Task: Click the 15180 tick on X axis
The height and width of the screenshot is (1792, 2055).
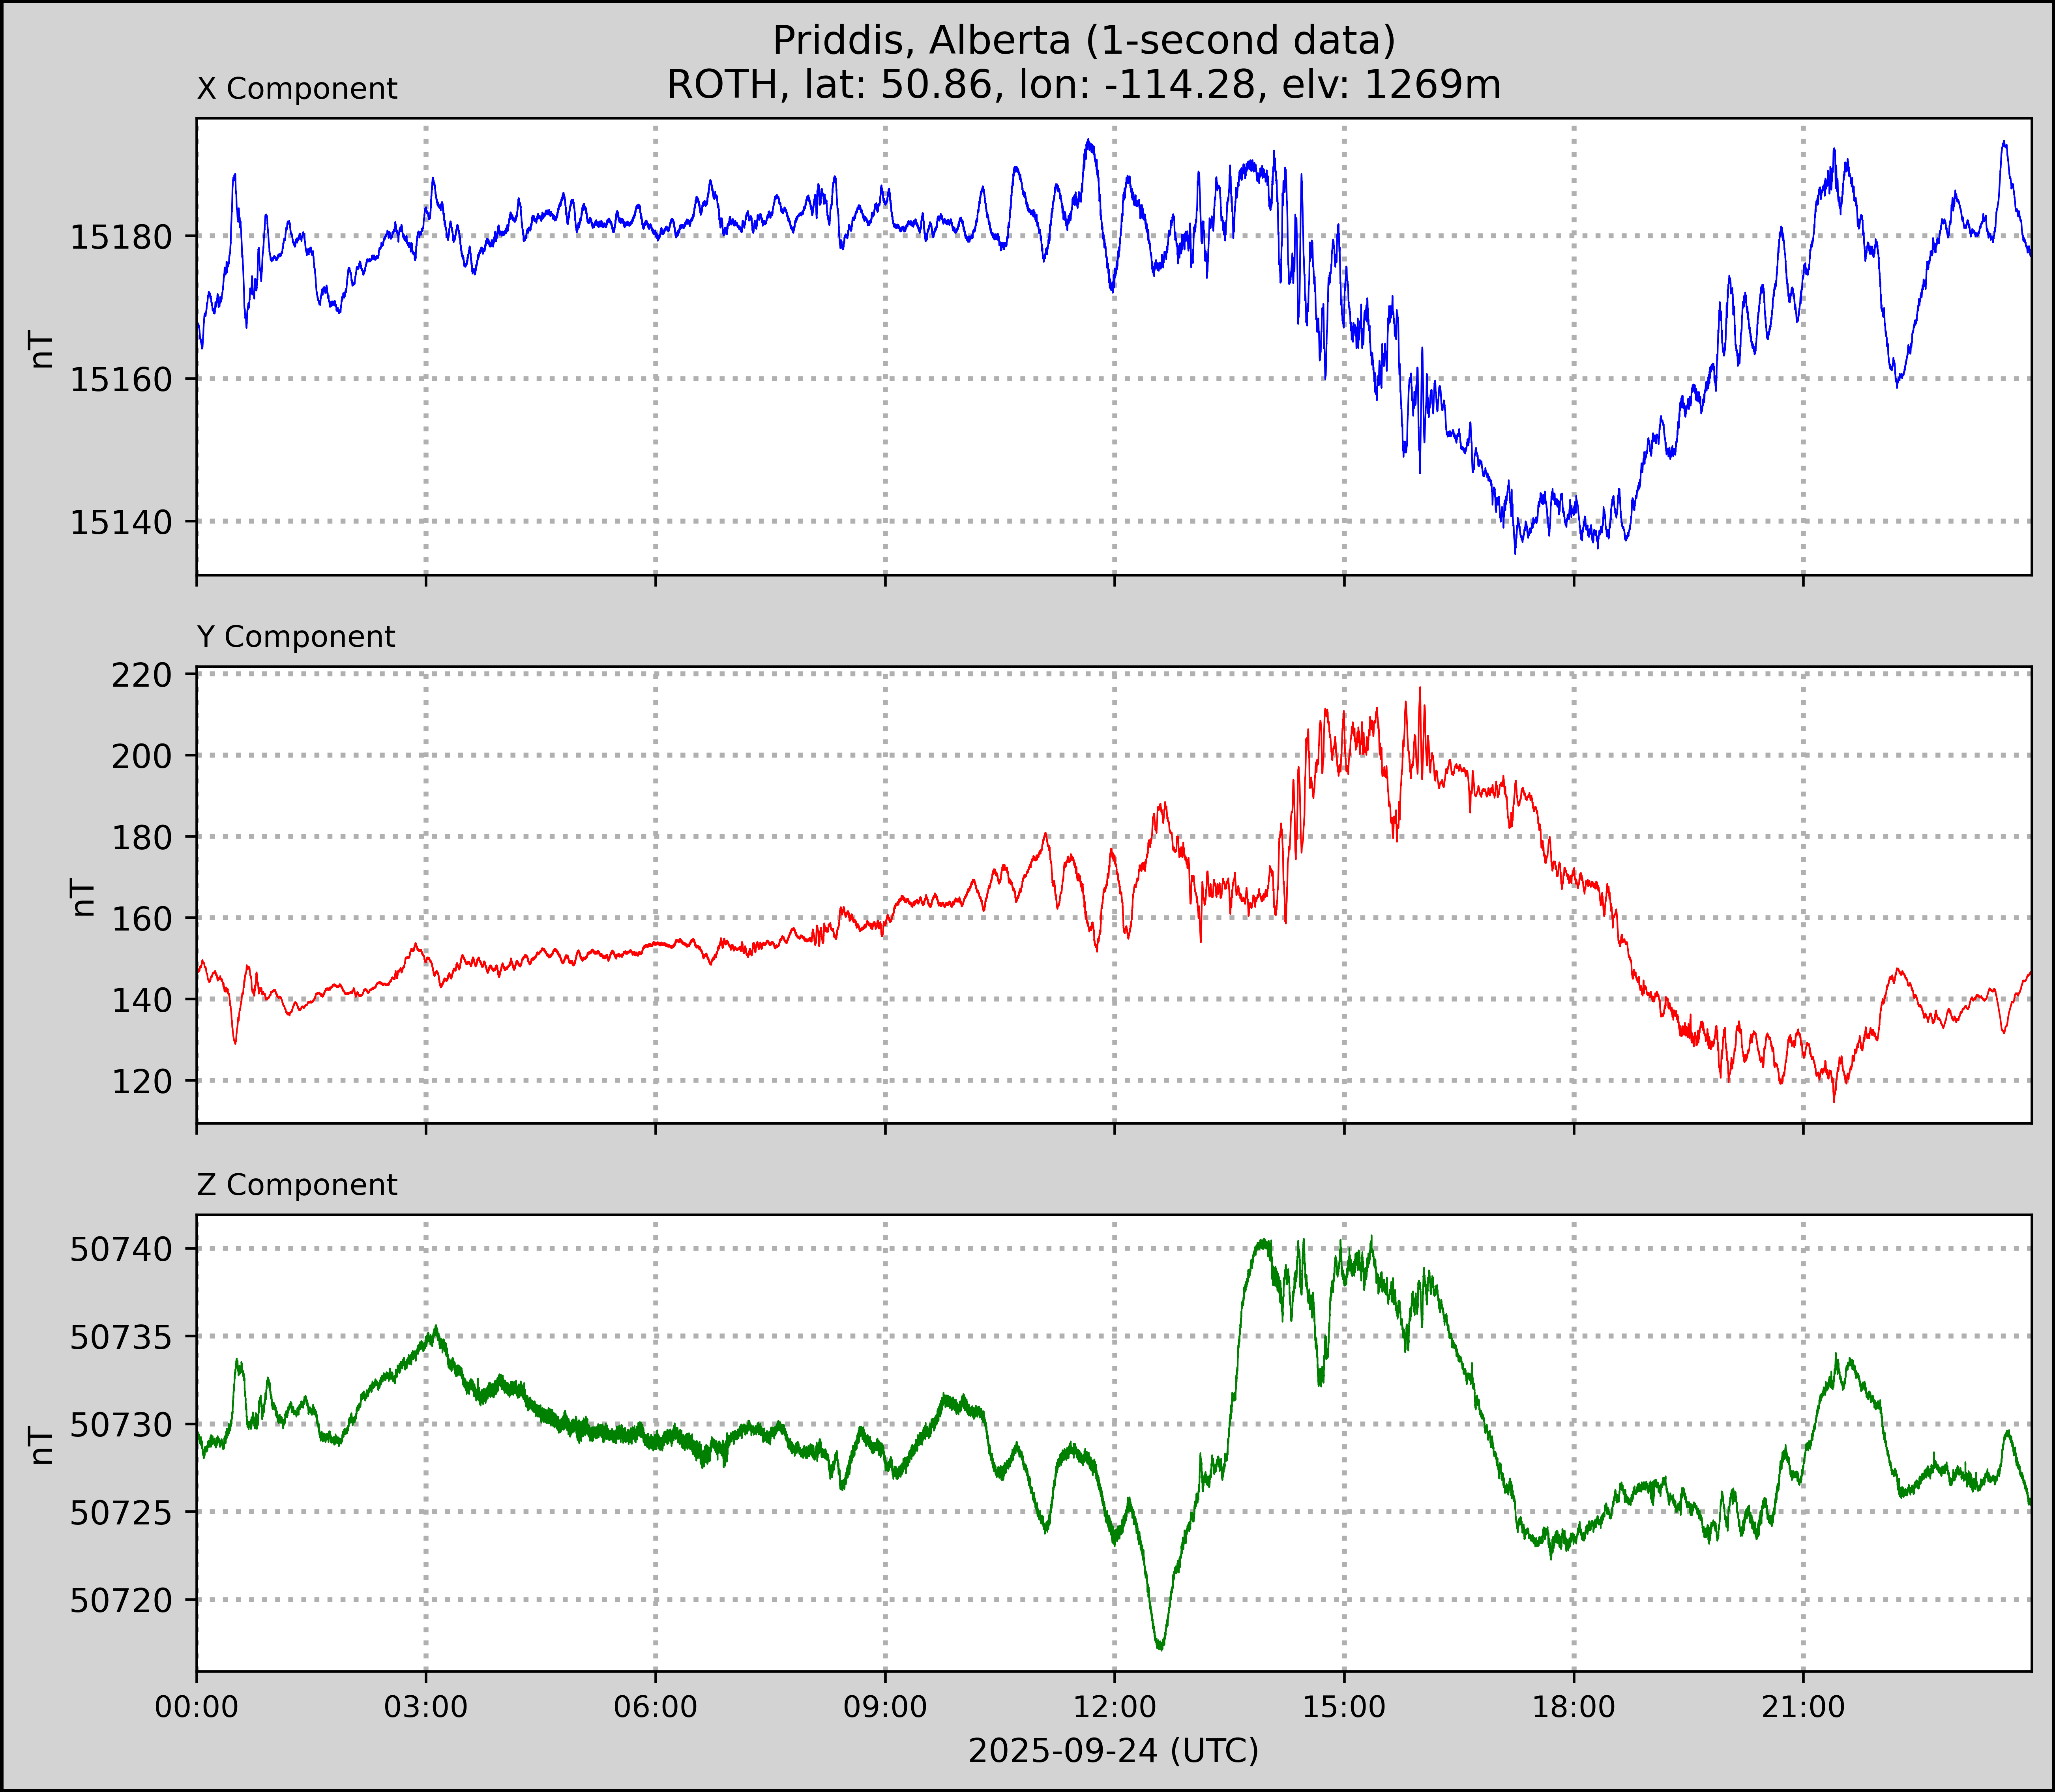Action: tap(121, 238)
